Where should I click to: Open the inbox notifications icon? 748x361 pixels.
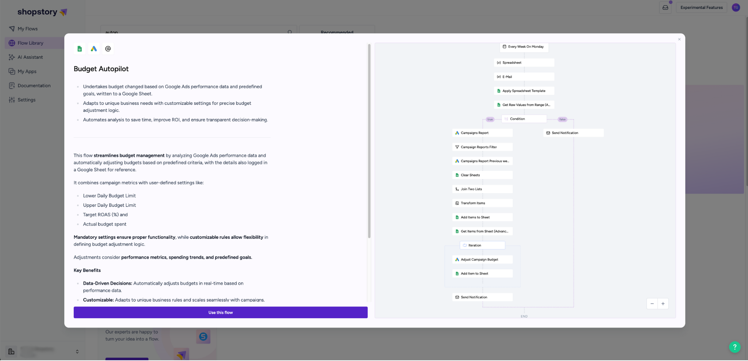click(665, 7)
